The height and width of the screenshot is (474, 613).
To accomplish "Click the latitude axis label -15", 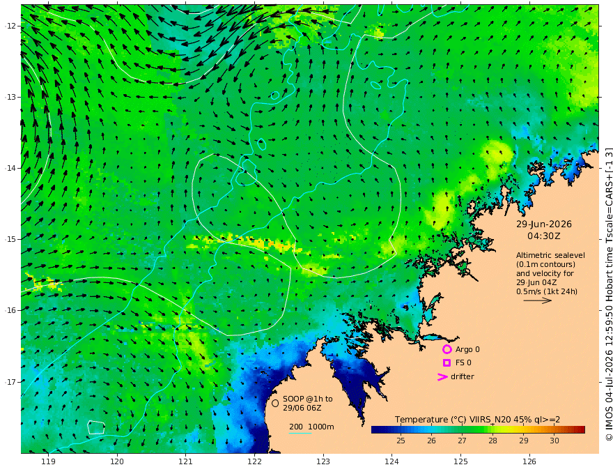I will [10, 239].
